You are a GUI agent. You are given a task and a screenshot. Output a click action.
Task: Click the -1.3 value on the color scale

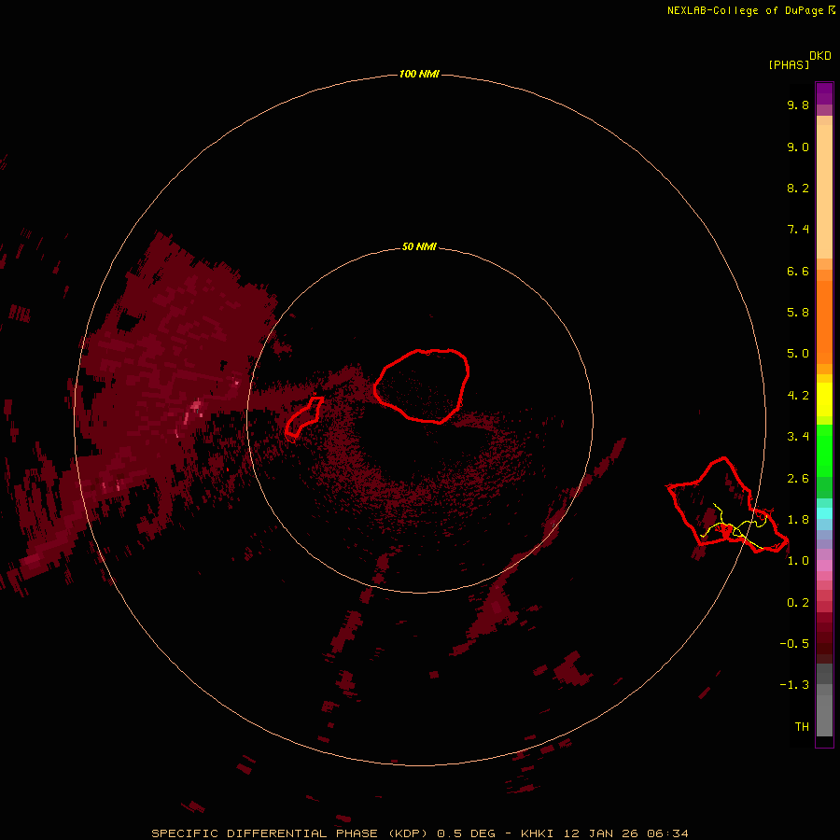click(x=794, y=685)
